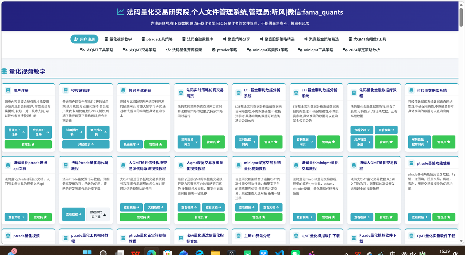The width and height of the screenshot is (465, 255).
Task: Click the LOF基金套利数据分析系统 card icon
Action: pyautogui.click(x=239, y=93)
